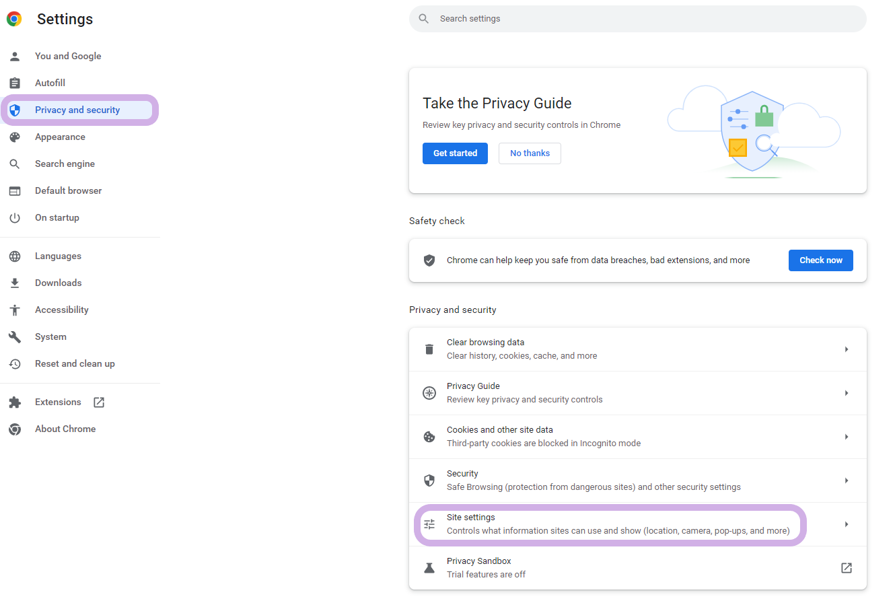Expand Clear browsing data via its arrow
This screenshot has height=603, width=895.
point(847,349)
